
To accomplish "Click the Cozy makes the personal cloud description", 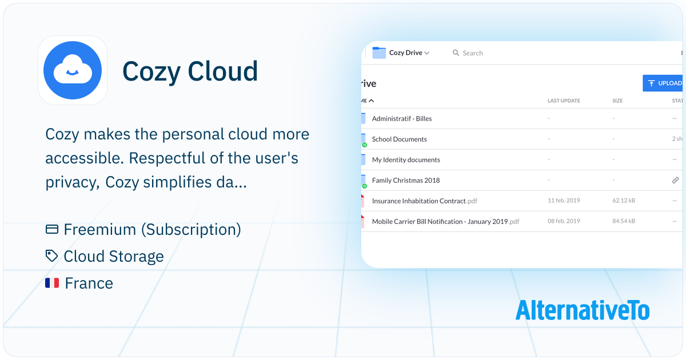I will 177,158.
